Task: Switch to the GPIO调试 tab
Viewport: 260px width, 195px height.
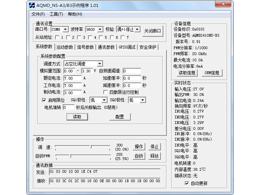Action: [x=127, y=47]
